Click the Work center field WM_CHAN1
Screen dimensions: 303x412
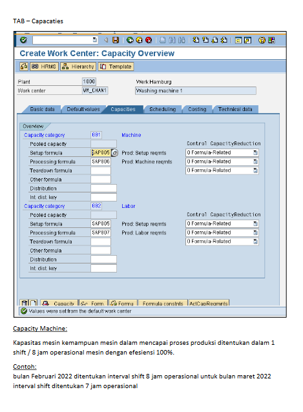click(95, 90)
